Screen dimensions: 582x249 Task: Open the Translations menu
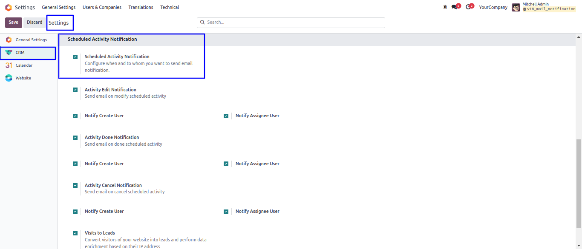141,7
